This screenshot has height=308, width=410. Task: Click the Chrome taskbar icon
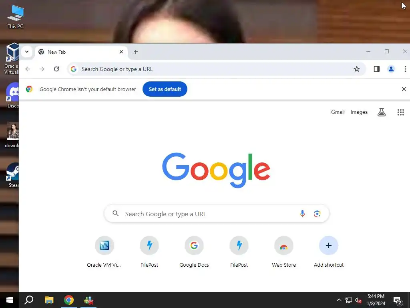[69, 300]
